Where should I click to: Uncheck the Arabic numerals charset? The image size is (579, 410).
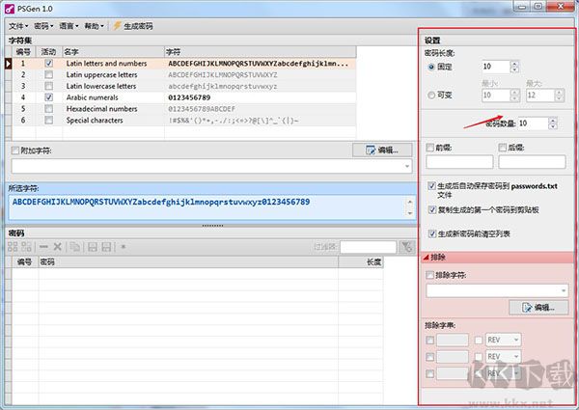pyautogui.click(x=49, y=97)
